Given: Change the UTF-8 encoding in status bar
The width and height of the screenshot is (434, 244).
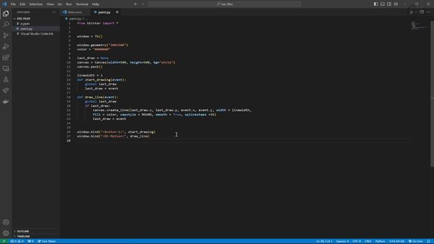Looking at the screenshot, I should (x=357, y=241).
